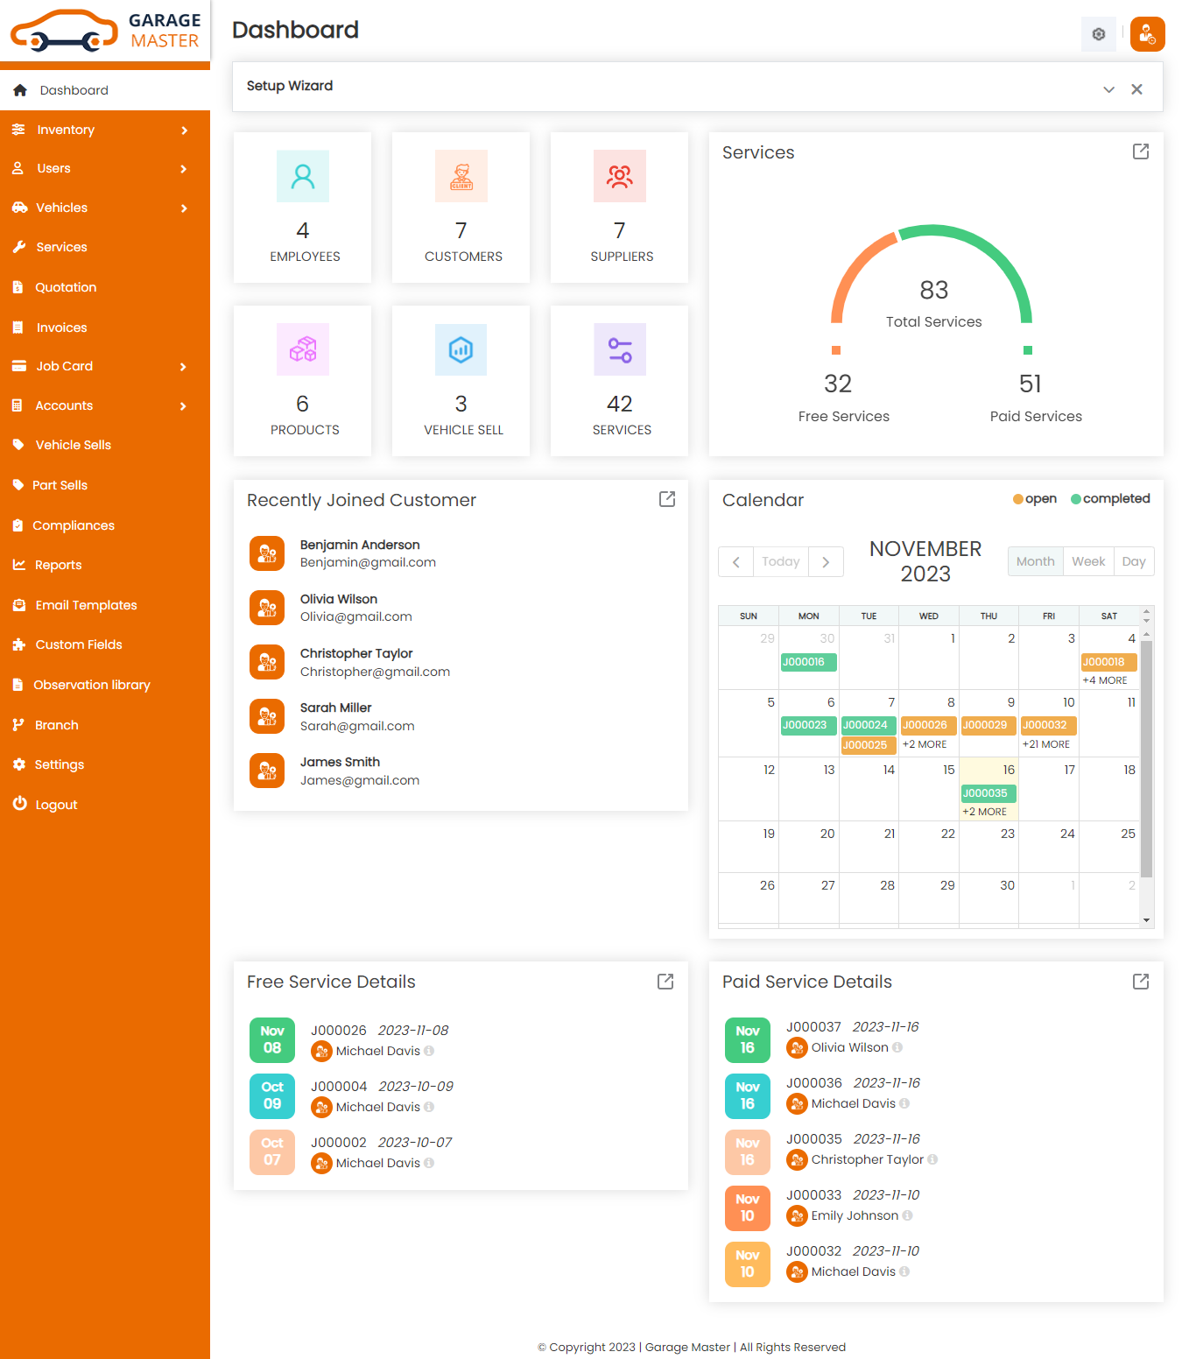
Task: Select the Month calendar view
Action: 1035,561
